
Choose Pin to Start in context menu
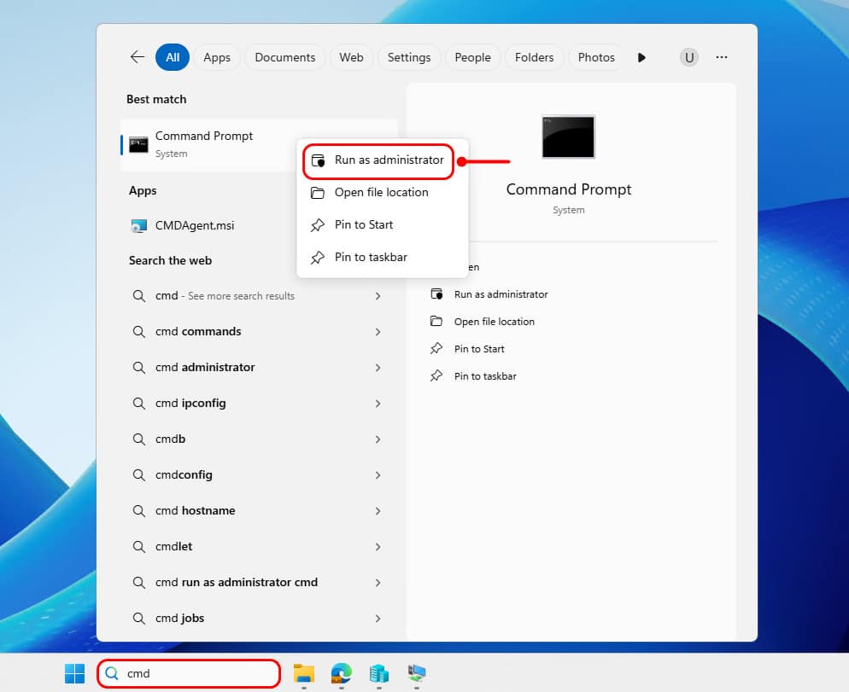click(383, 225)
